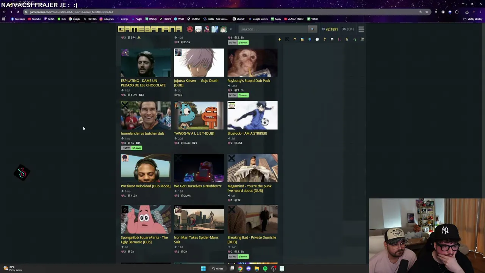Open the Facebook bookmark
The width and height of the screenshot is (485, 273).
[x=18, y=19]
